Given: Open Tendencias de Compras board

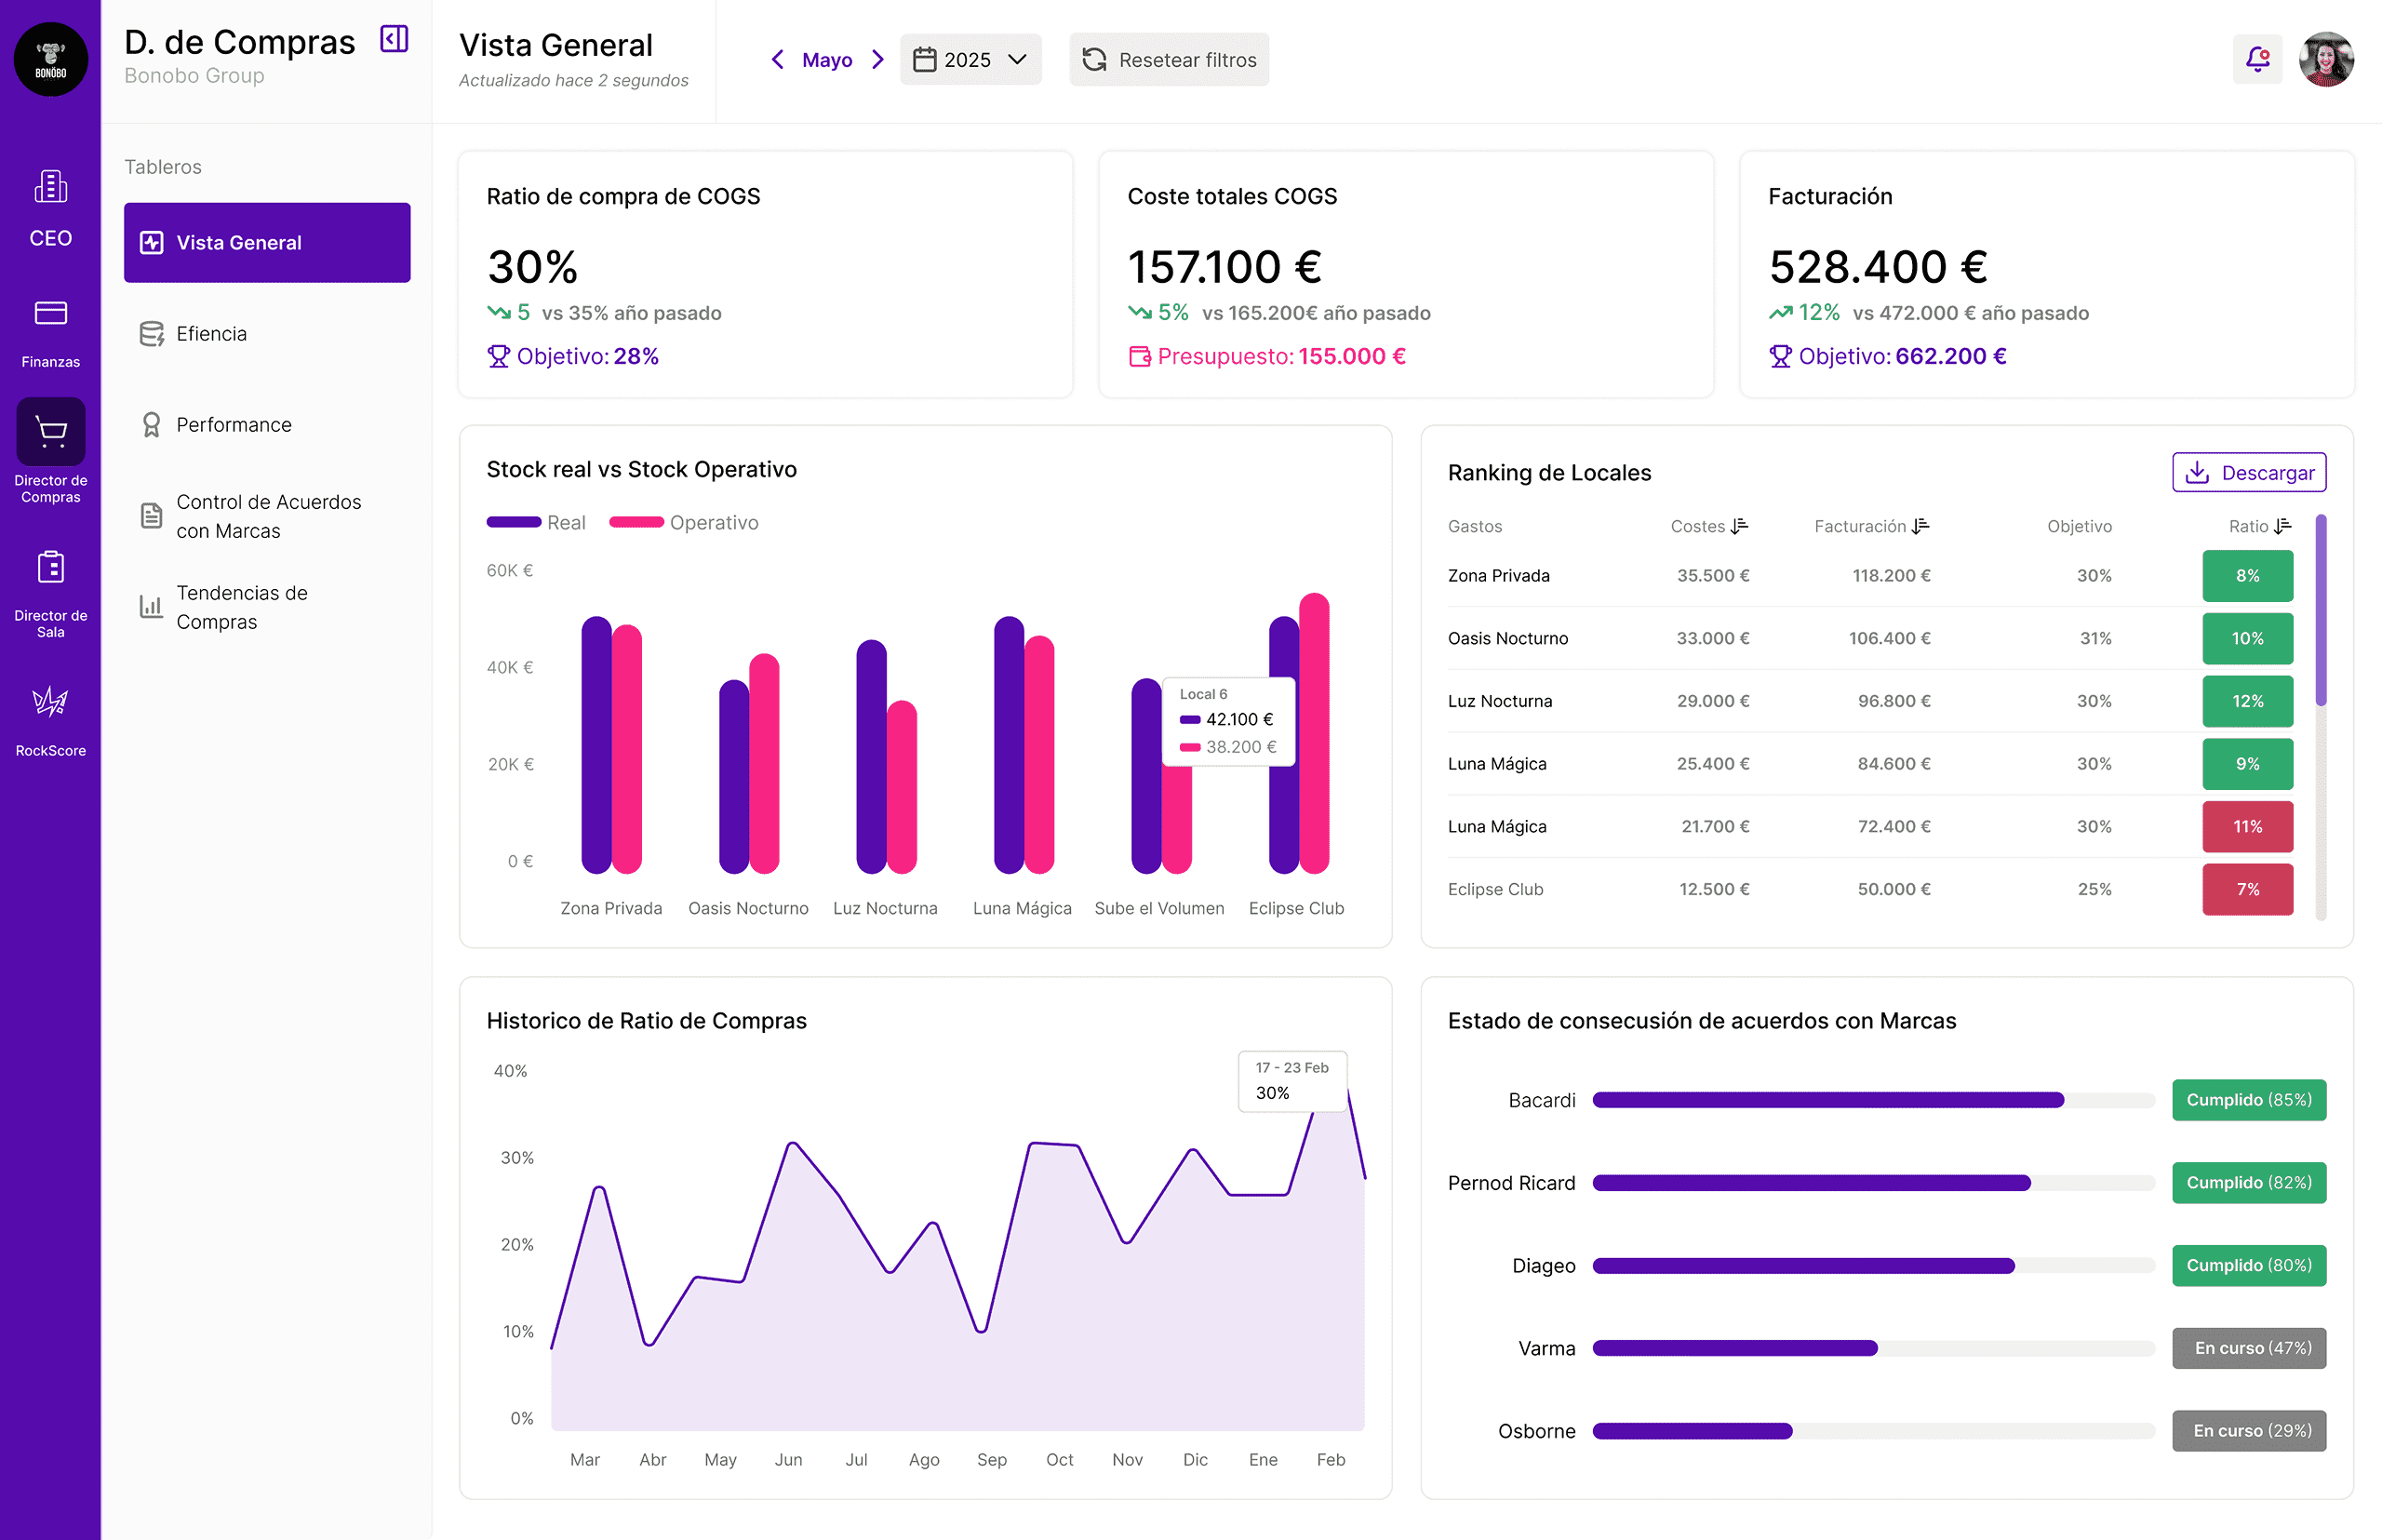Looking at the screenshot, I should coord(267,607).
